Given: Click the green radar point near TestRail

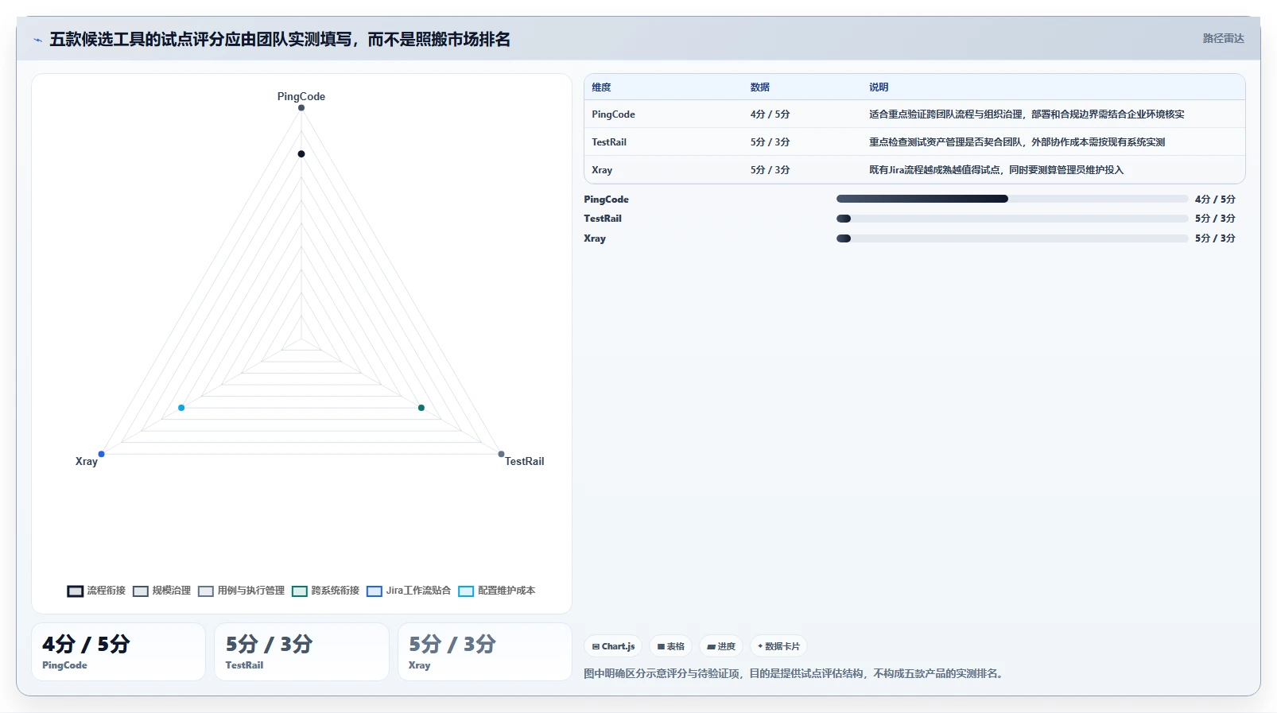Looking at the screenshot, I should (421, 408).
